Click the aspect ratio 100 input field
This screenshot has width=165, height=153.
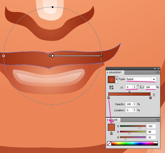(x=151, y=87)
